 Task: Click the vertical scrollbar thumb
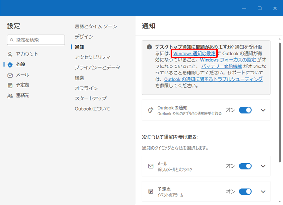[280, 102]
